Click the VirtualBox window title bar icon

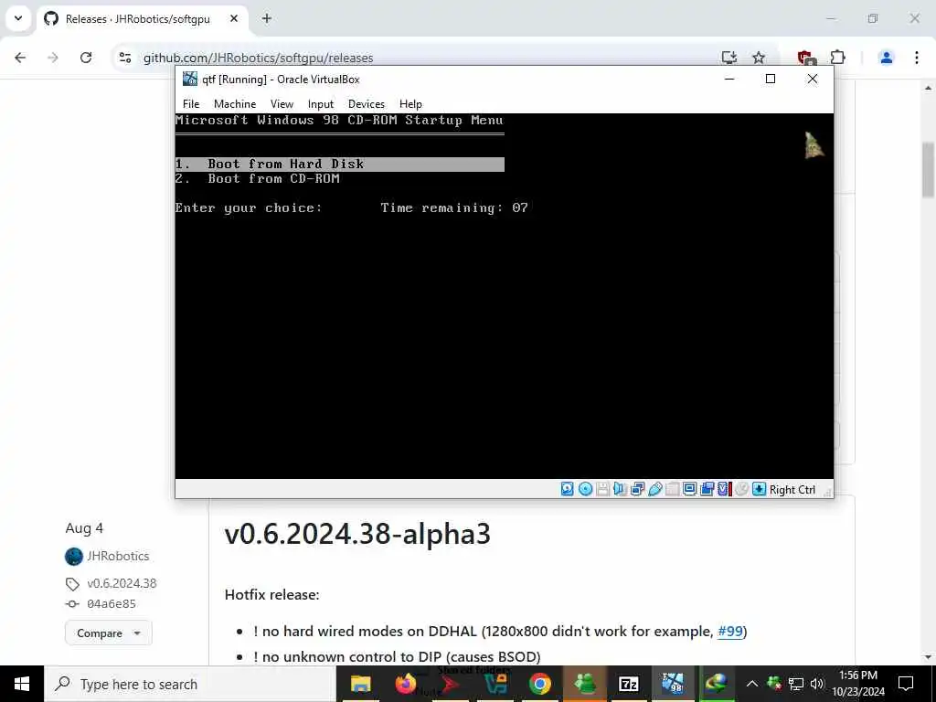(x=190, y=79)
